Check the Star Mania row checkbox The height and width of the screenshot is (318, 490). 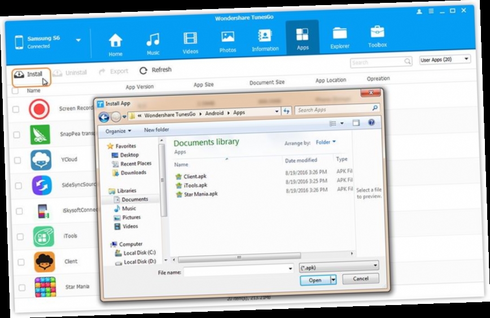pos(22,288)
